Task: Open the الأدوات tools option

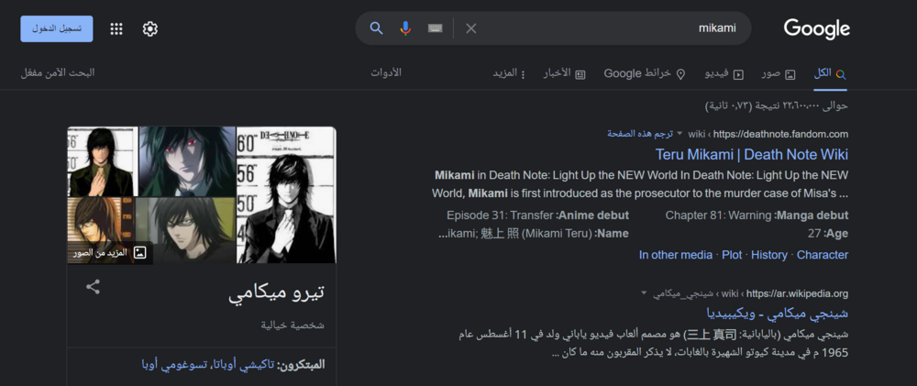Action: pos(386,73)
